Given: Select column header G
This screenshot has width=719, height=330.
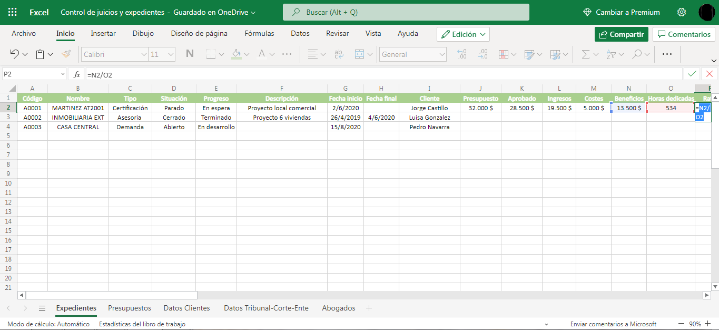Looking at the screenshot, I should tap(345, 88).
